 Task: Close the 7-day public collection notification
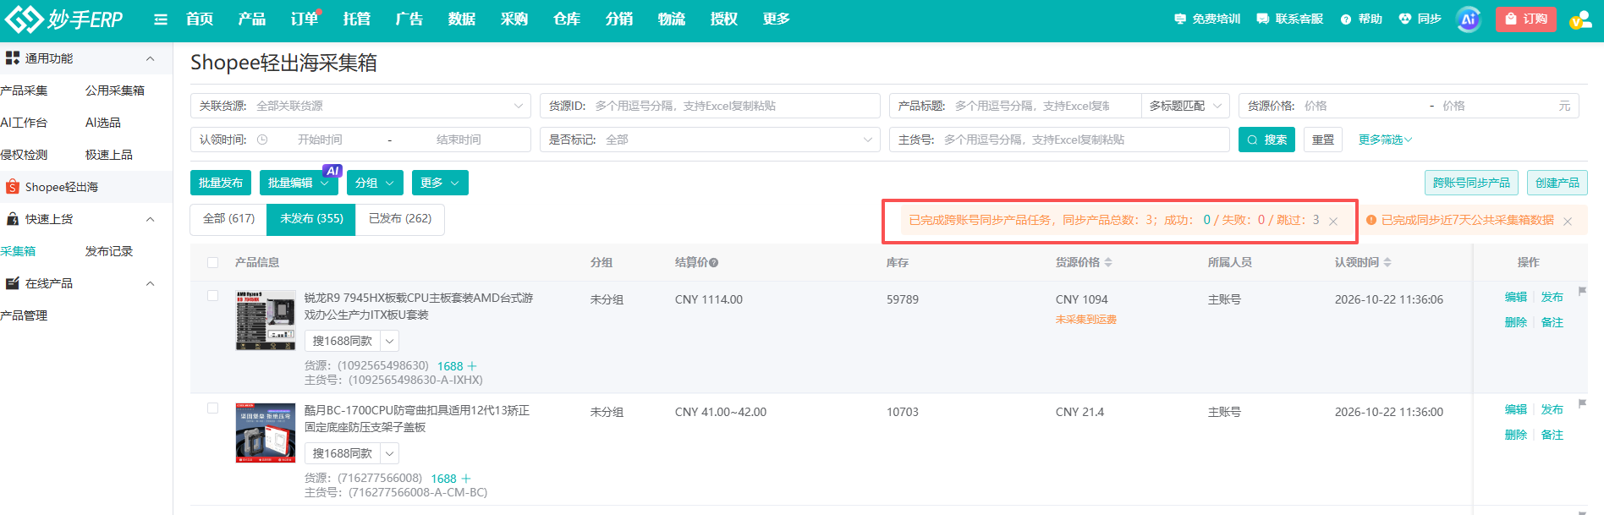(x=1568, y=221)
